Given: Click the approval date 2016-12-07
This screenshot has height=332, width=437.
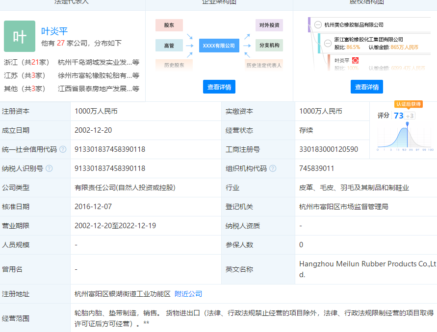Looking at the screenshot, I should 93,207.
